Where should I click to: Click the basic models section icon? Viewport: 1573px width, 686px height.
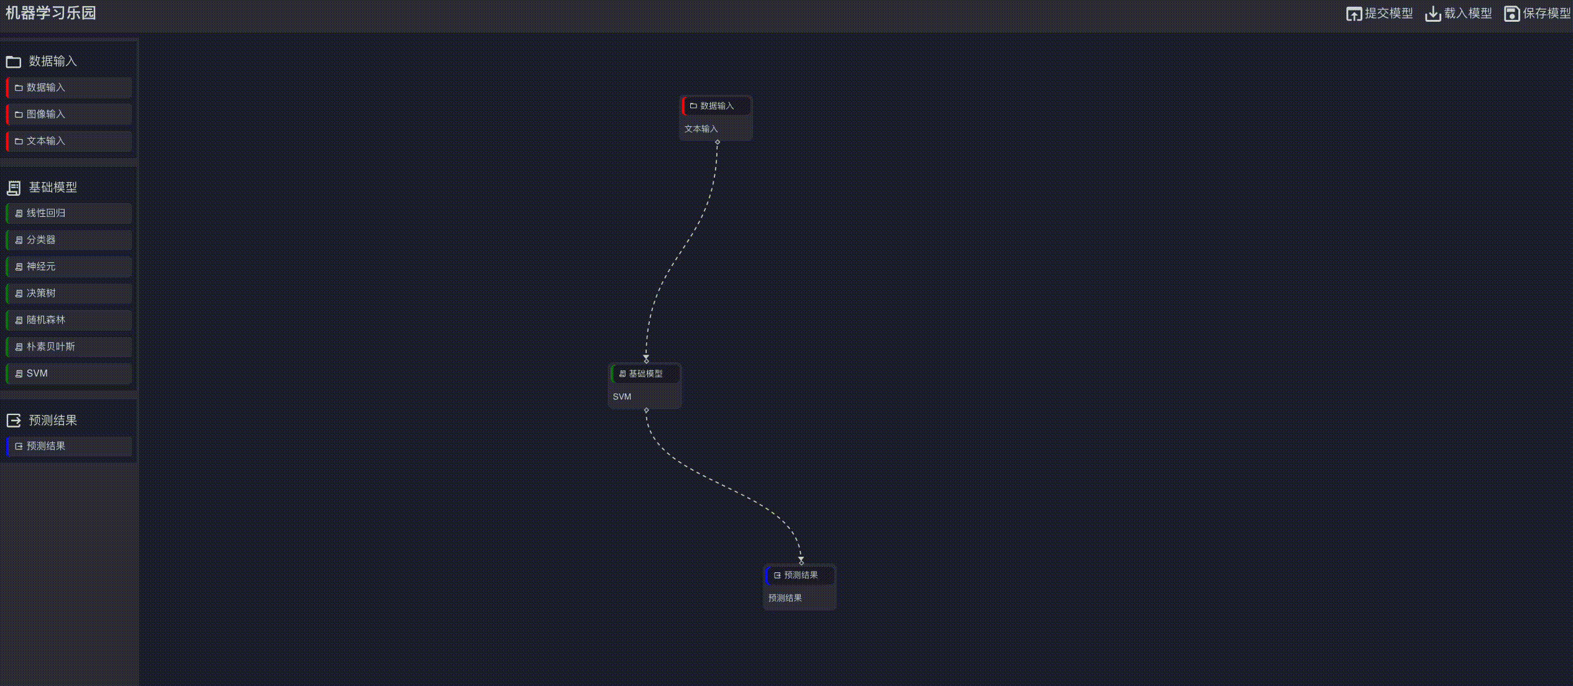[14, 188]
